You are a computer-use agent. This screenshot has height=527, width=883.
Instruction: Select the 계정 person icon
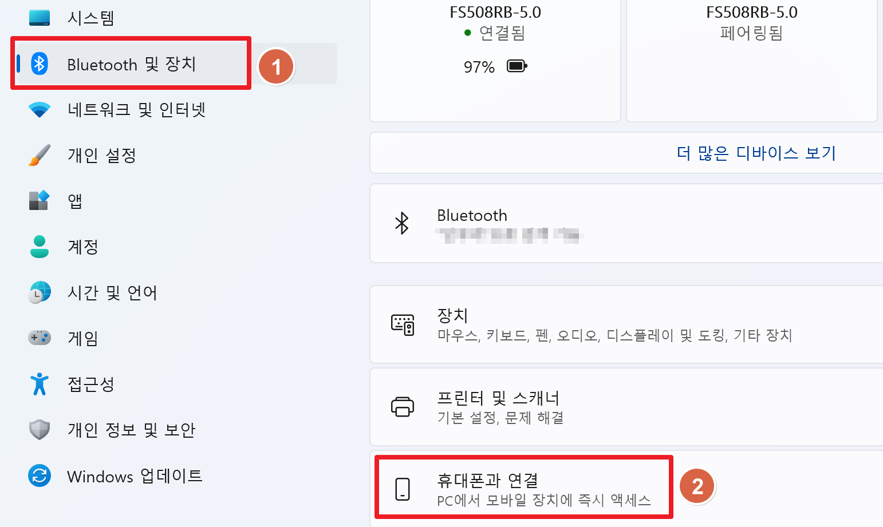39,247
